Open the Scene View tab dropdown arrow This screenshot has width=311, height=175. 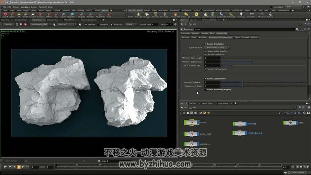13,20
